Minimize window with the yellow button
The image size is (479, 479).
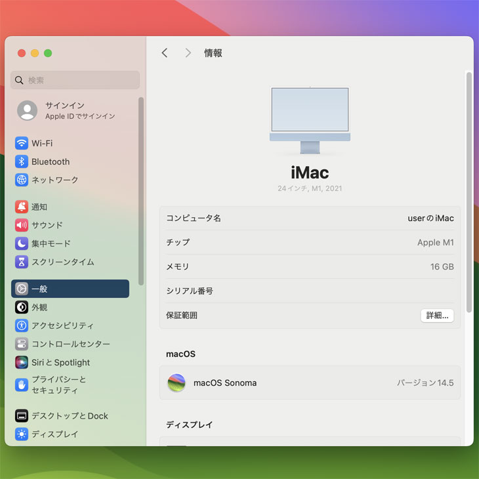(x=35, y=53)
